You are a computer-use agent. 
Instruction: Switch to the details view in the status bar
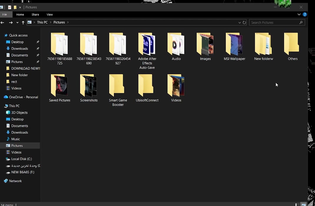[297, 205]
